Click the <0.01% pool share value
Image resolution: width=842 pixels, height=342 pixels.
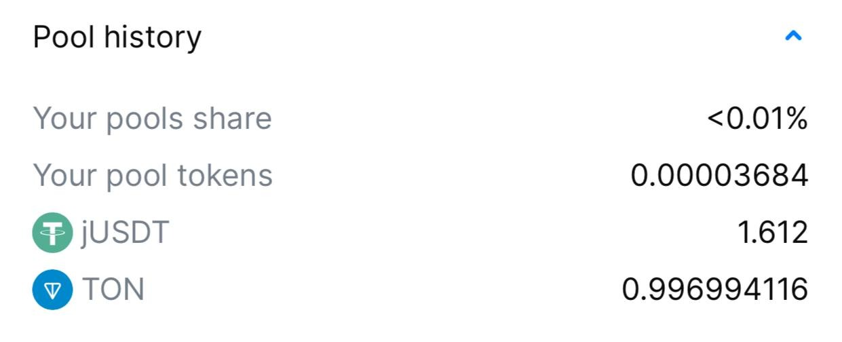[757, 119]
